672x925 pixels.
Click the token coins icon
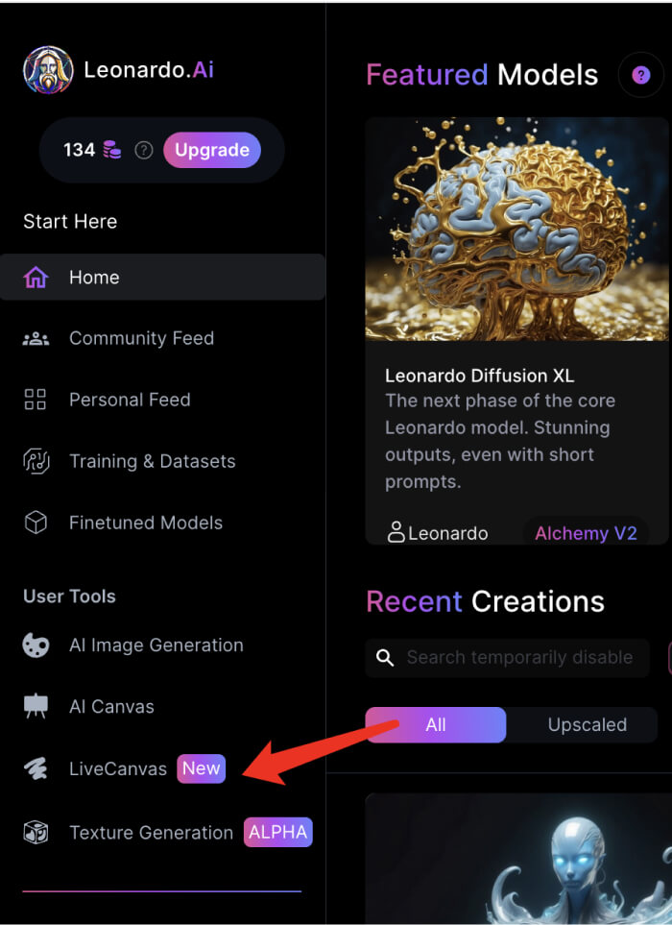coord(112,150)
